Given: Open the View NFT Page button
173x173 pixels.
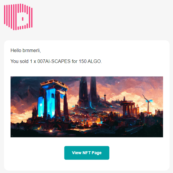Looking at the screenshot, I should coord(87,153).
